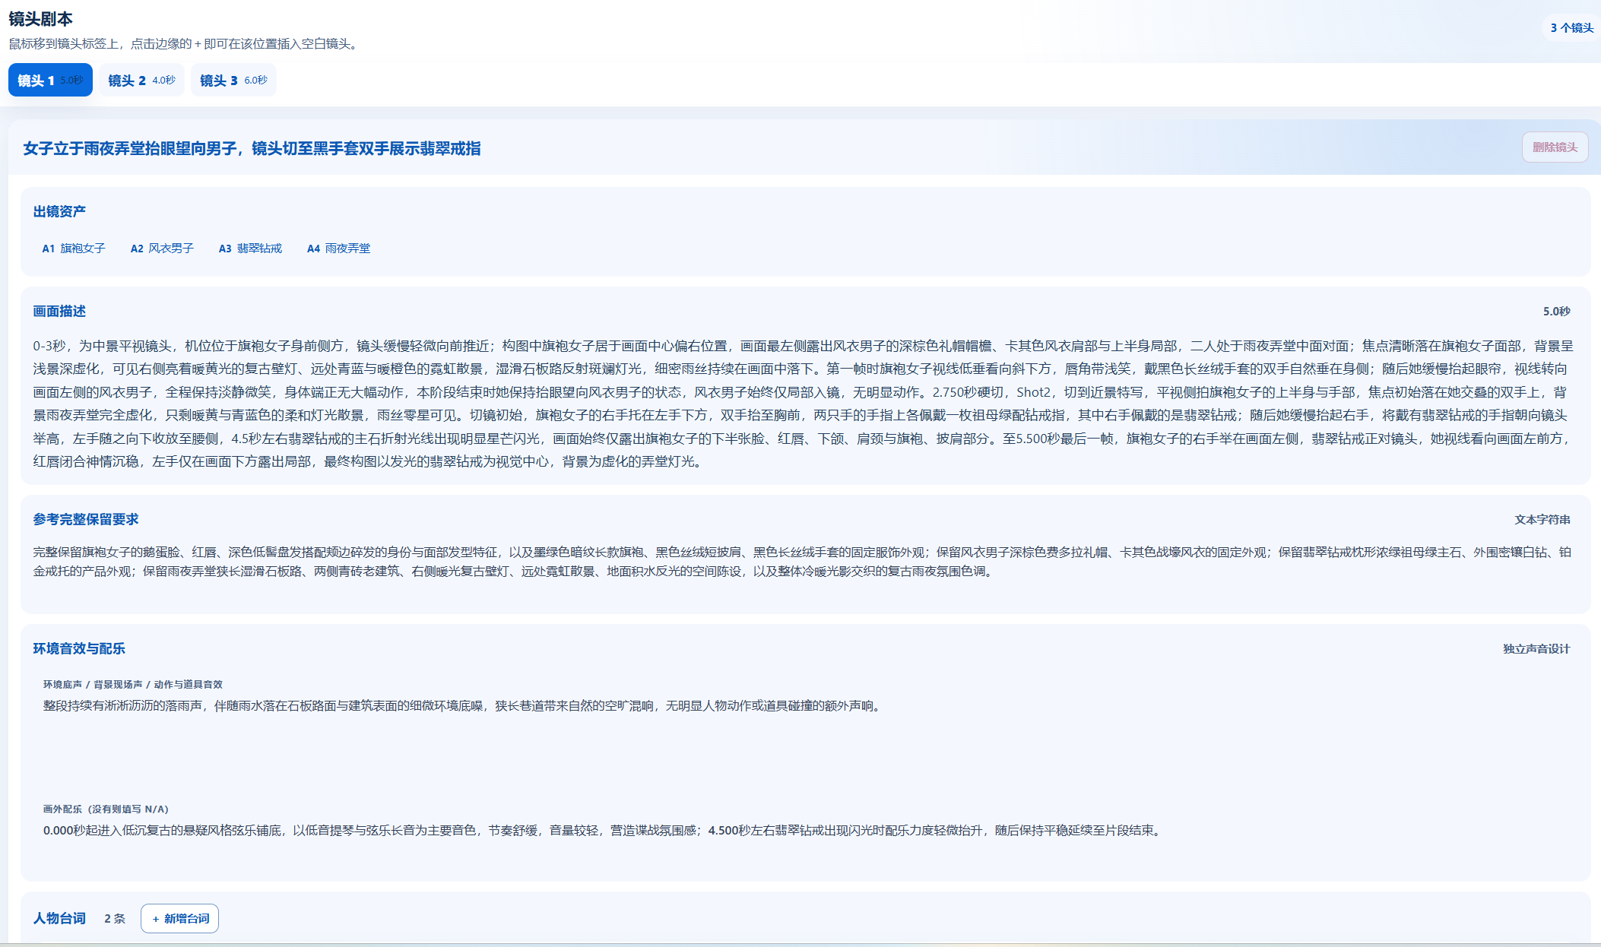Click the 画外配乐 music description text

pyautogui.click(x=604, y=831)
